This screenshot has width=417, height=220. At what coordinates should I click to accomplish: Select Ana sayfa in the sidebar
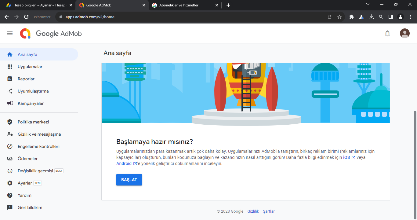pyautogui.click(x=39, y=54)
